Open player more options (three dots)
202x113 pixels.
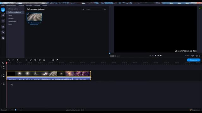pyautogui.click(x=200, y=56)
